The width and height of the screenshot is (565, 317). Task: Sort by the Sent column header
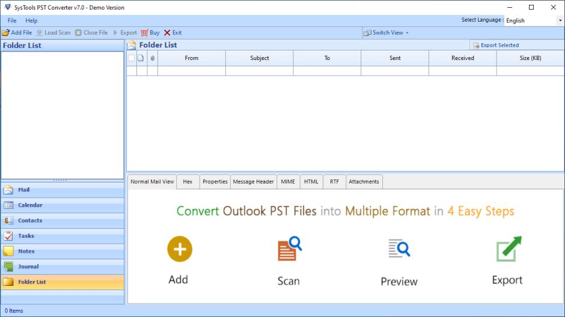point(395,58)
